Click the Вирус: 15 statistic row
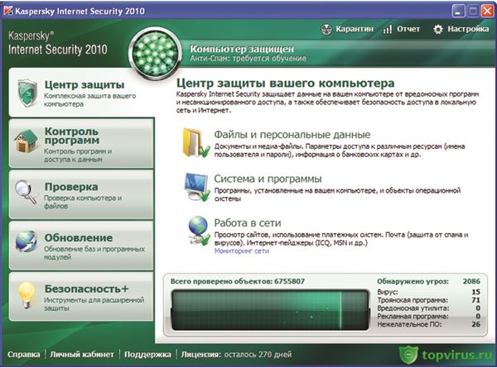The width and height of the screenshot is (497, 368). point(428,292)
